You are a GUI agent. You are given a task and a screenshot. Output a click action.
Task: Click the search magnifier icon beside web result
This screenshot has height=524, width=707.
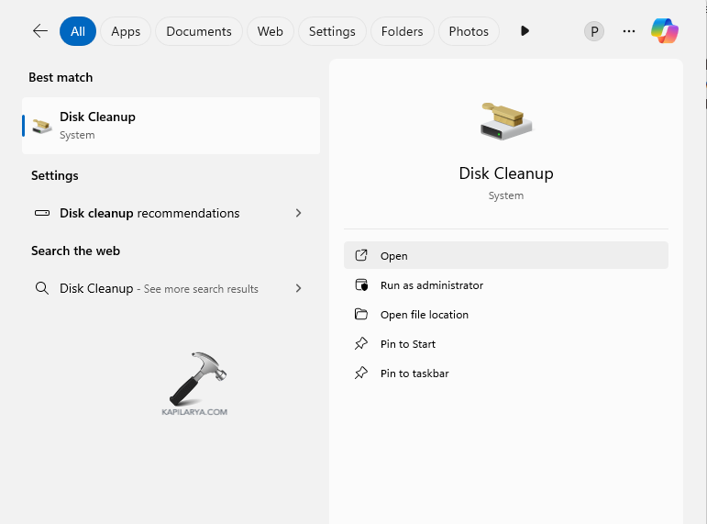[42, 288]
